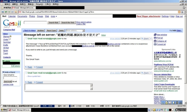Click Compose Mail link
Image resolution: width=187 pixels, height=112 pixels.
(x=9, y=30)
